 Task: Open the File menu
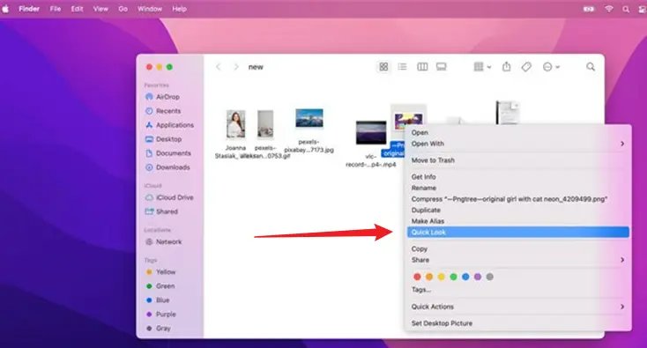point(56,9)
